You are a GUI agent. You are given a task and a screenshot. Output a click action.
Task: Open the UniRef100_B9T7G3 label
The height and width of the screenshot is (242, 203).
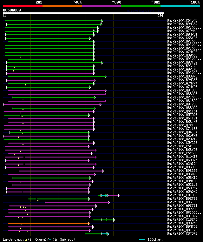[182, 104]
